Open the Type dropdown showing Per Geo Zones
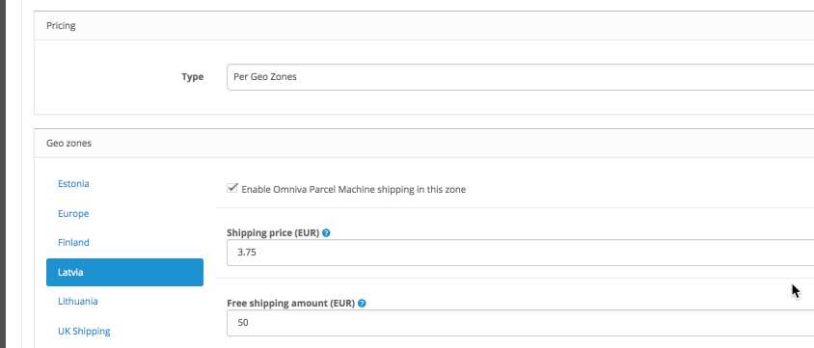Viewport: 814px width, 348px height. 520,77
